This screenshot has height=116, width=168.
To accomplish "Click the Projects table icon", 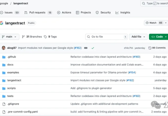I will [77, 12].
